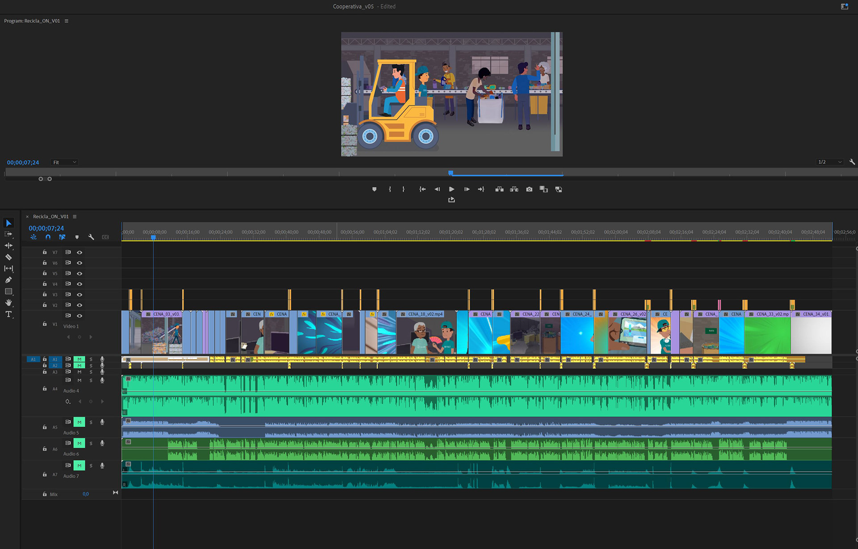Select the Pen tool
Image resolution: width=858 pixels, height=549 pixels.
click(x=8, y=280)
